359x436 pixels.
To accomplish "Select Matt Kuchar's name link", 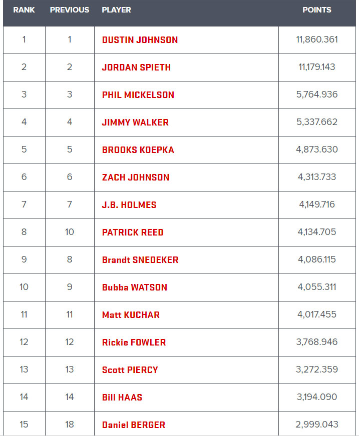I will pos(131,315).
